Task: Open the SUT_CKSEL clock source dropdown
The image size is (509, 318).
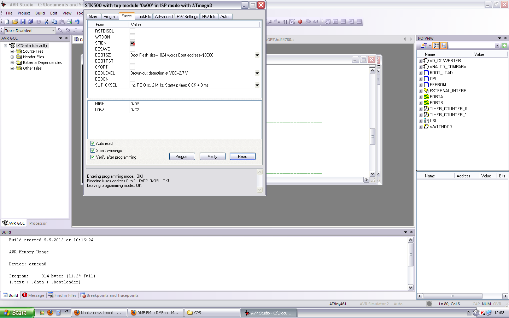Action: (x=257, y=85)
